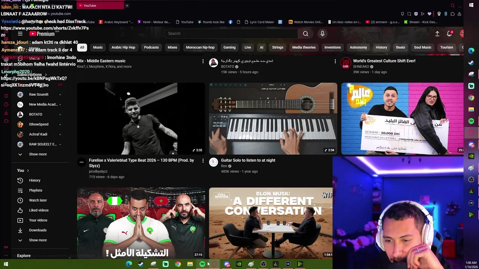Select the Gaming filter chip
The image size is (479, 269).
(229, 47)
